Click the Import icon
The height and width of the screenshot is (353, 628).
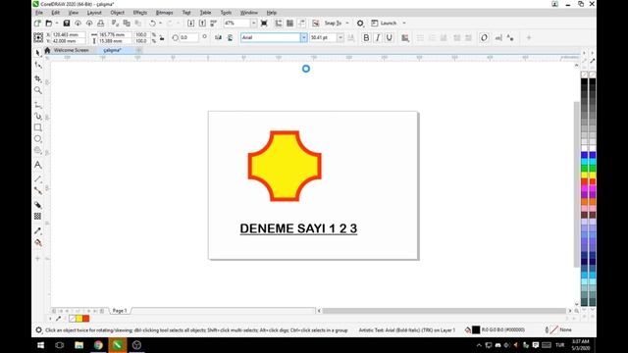tap(191, 24)
